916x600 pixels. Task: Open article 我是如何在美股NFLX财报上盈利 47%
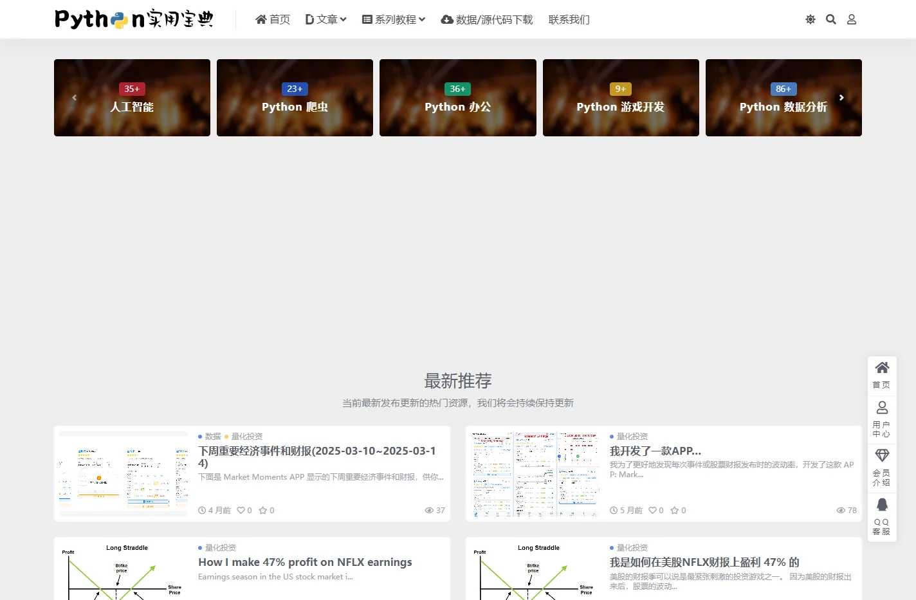tap(704, 562)
